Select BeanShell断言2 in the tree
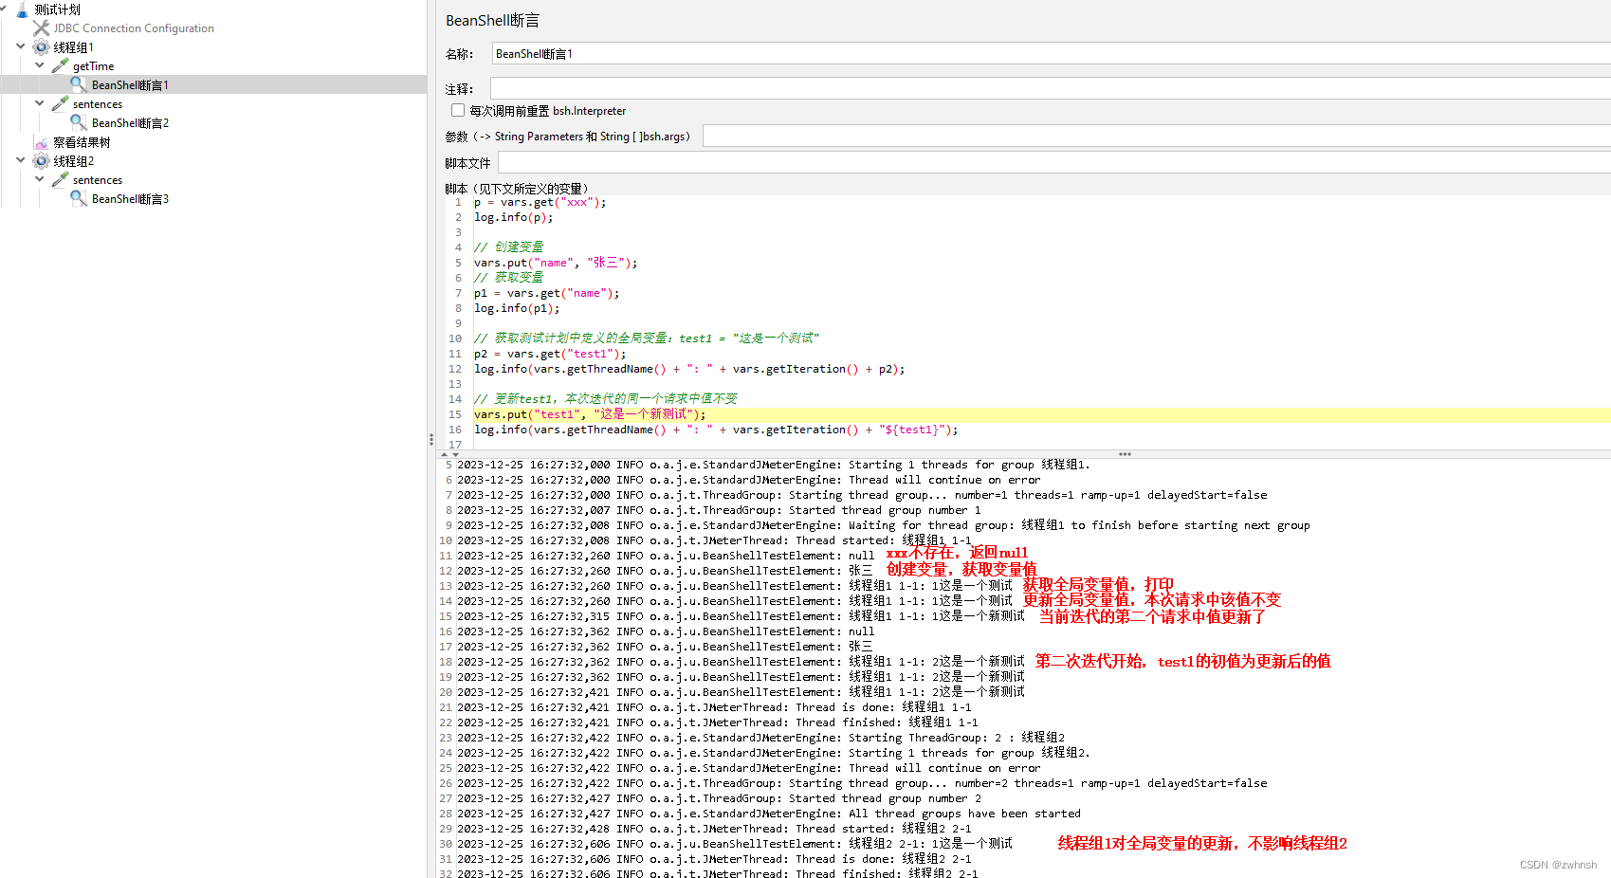The image size is (1611, 878). 130,123
